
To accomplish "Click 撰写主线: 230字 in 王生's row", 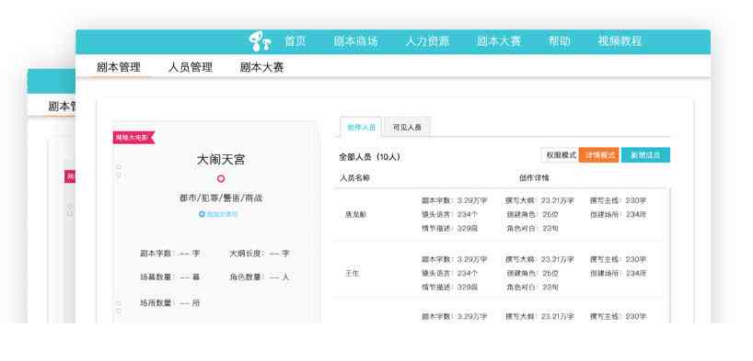I will pos(619,259).
